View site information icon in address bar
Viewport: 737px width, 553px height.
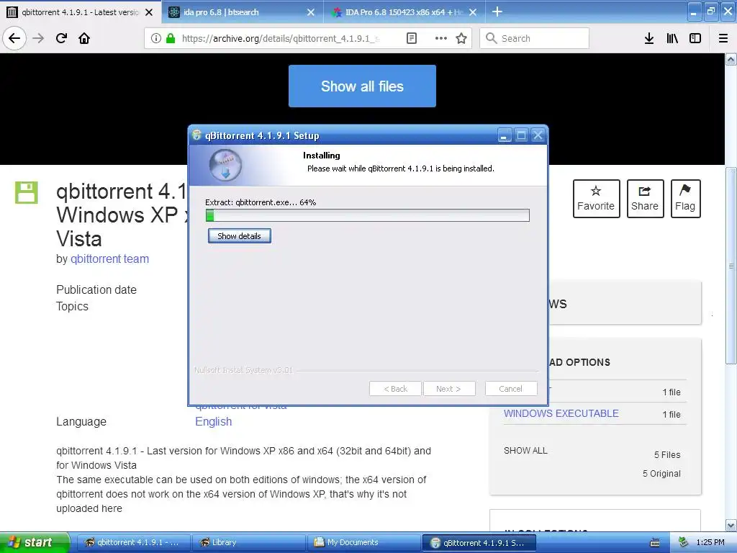(x=155, y=38)
